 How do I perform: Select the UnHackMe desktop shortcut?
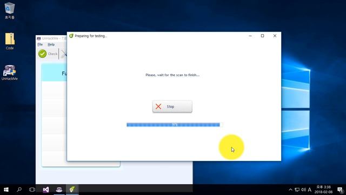10,73
